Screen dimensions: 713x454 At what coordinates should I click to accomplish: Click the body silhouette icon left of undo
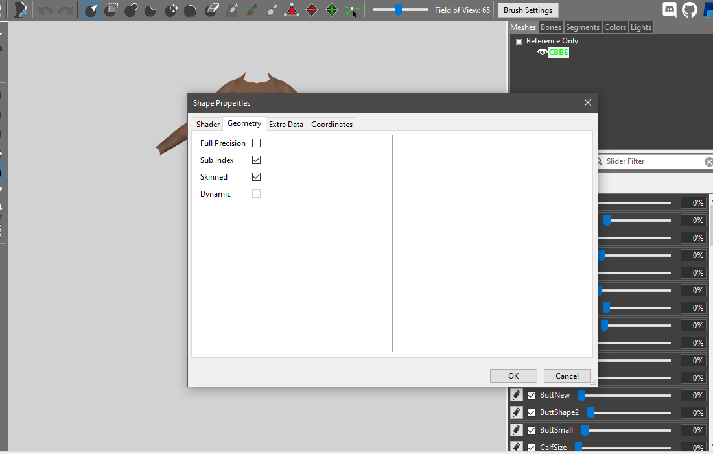pos(21,10)
